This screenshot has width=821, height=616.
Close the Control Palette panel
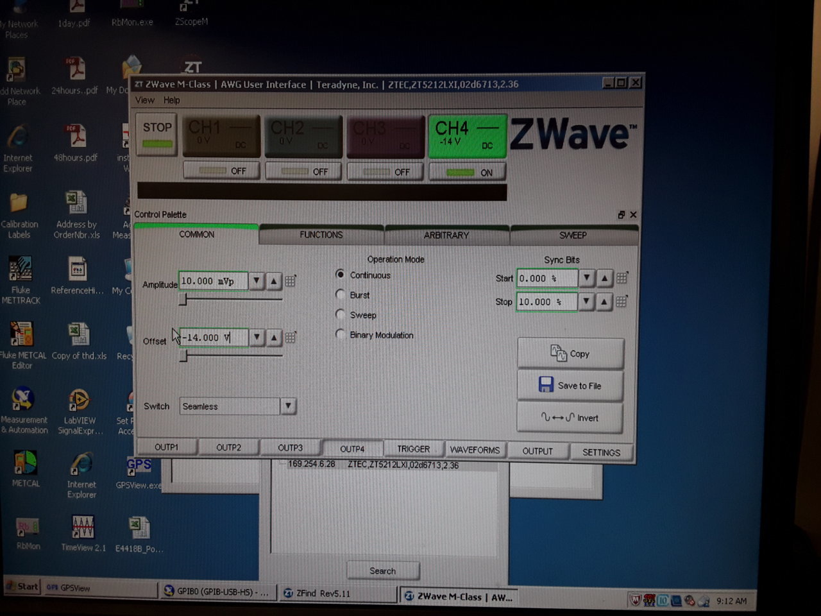tap(633, 215)
